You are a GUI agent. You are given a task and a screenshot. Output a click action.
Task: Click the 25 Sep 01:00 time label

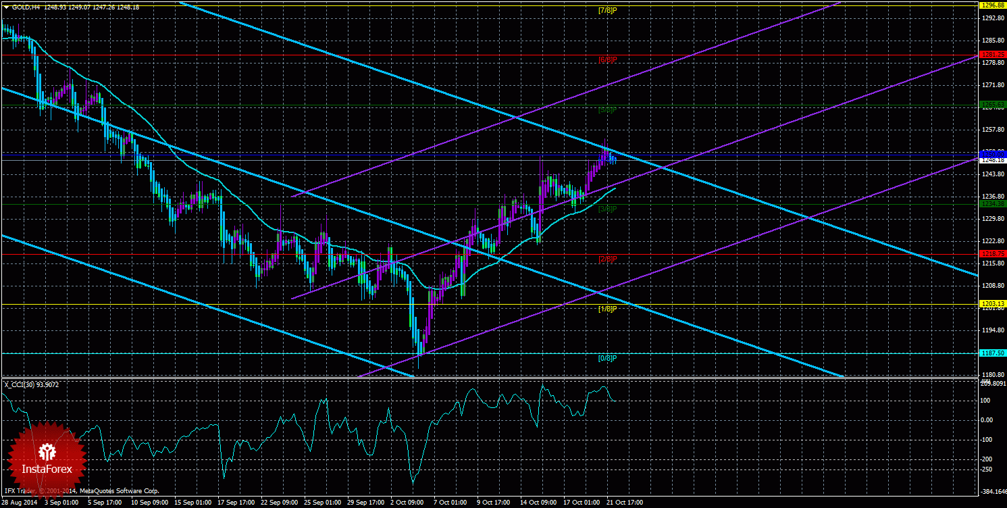click(324, 503)
